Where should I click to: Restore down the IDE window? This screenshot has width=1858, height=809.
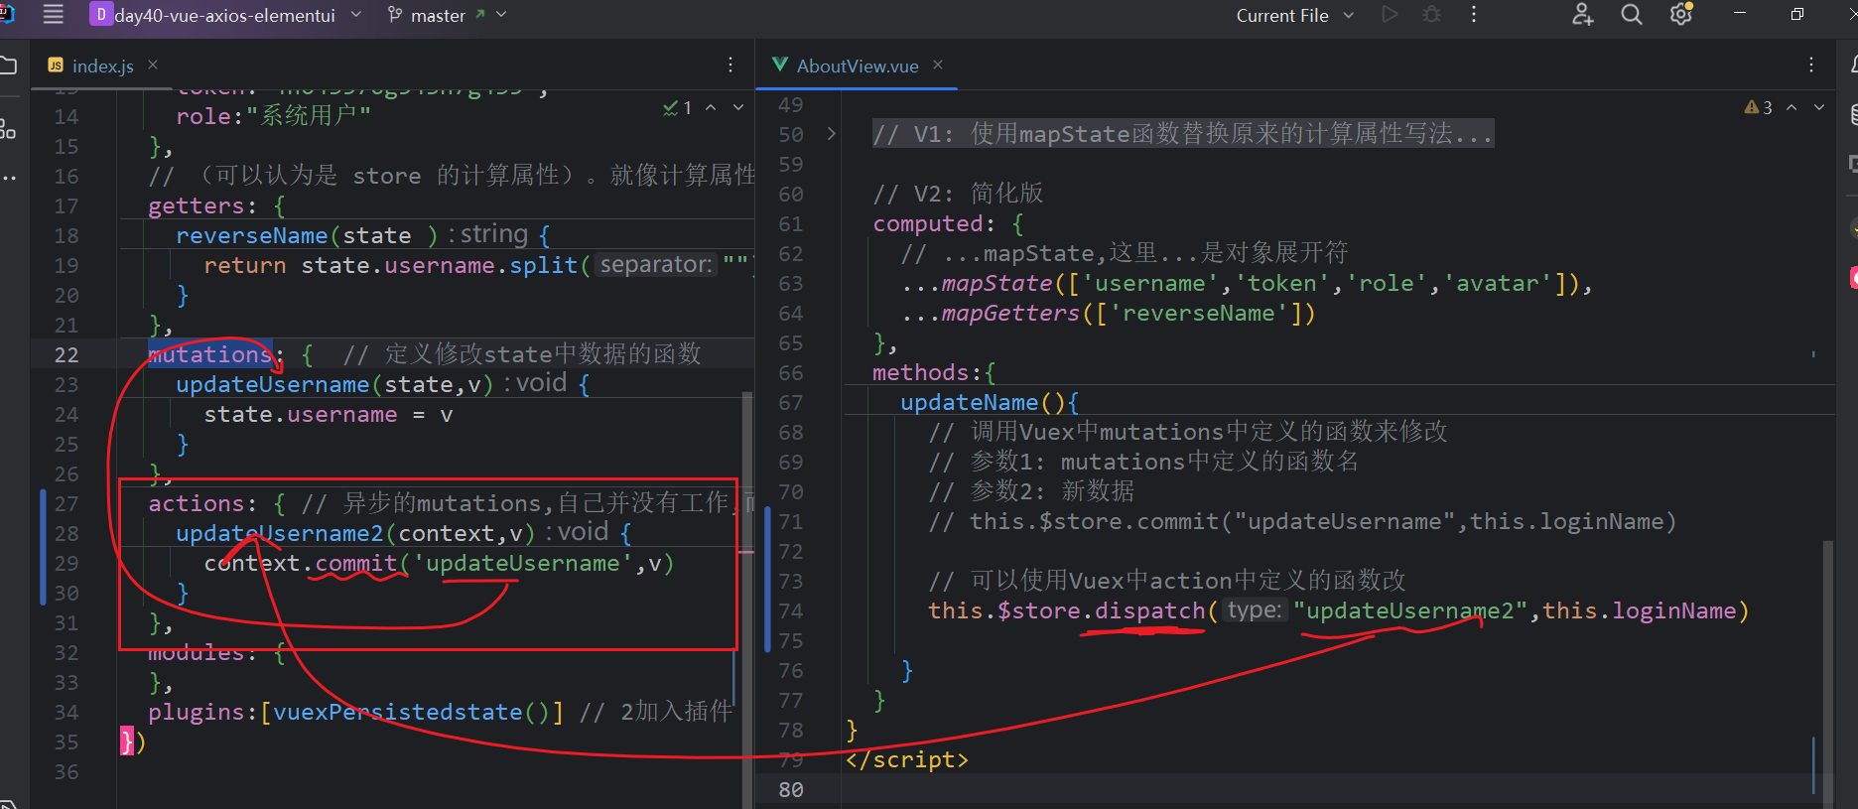tap(1797, 14)
